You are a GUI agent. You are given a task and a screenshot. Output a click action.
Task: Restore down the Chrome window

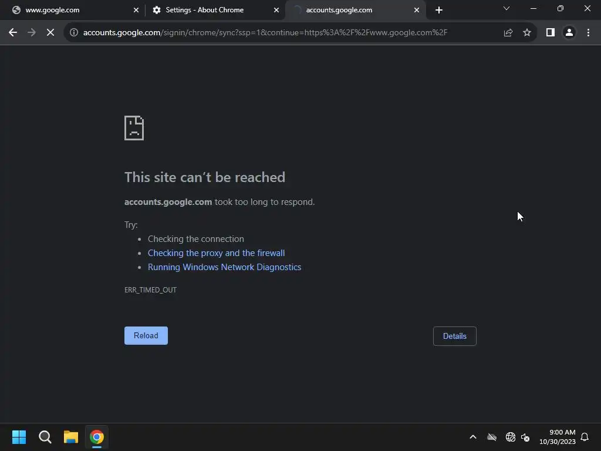pos(561,8)
